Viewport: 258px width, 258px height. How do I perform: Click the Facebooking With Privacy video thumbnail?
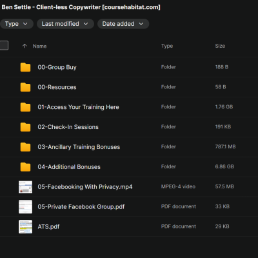25,187
